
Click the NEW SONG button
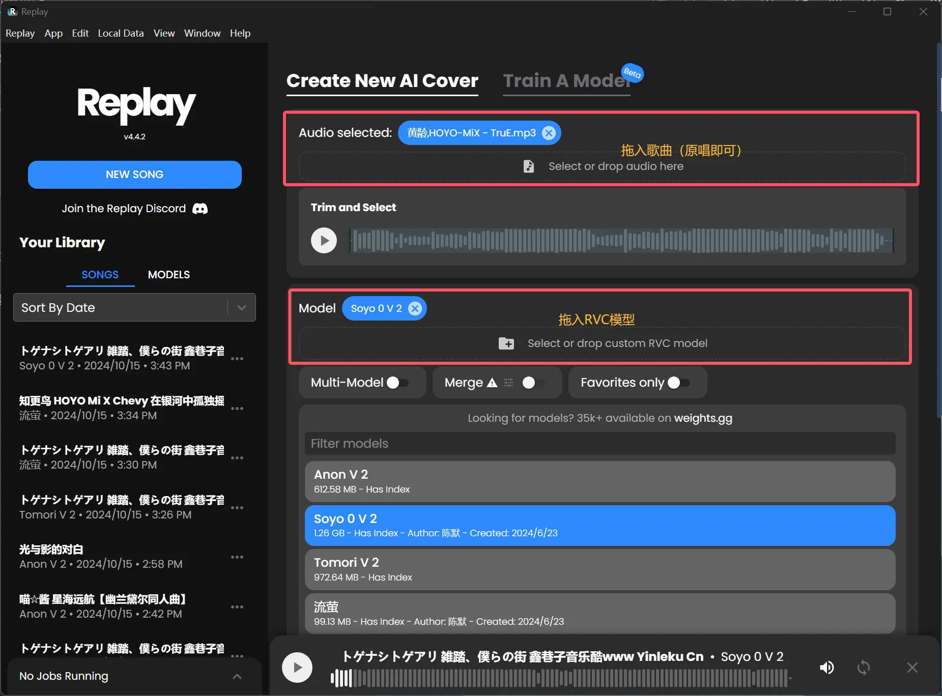coord(134,175)
